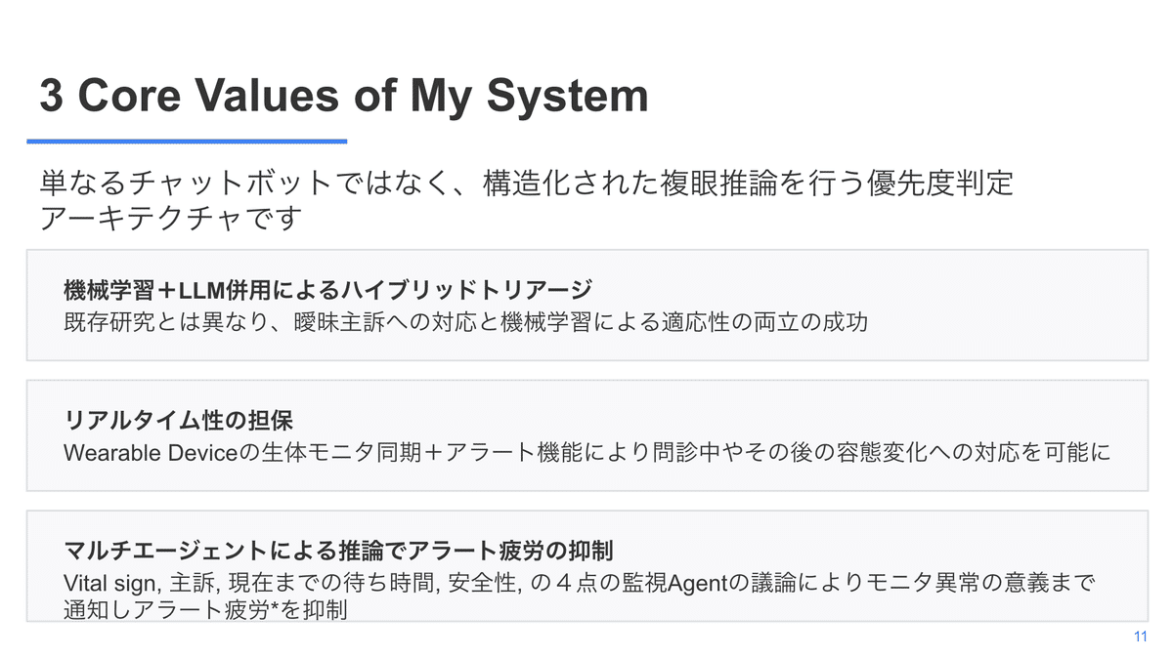Screen dimensions: 1173x657
Task: Click the last line '通知しアラート疲労*を抑制'
Action: click(x=205, y=610)
